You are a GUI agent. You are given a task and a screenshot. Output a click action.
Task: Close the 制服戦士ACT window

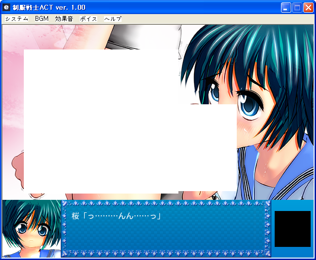(308, 8)
